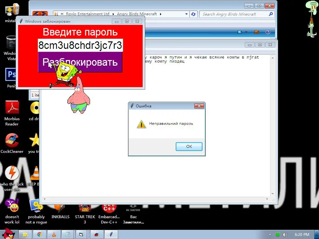The image size is (319, 239).
Task: Show hidden tray icons arrow
Action: [270, 235]
